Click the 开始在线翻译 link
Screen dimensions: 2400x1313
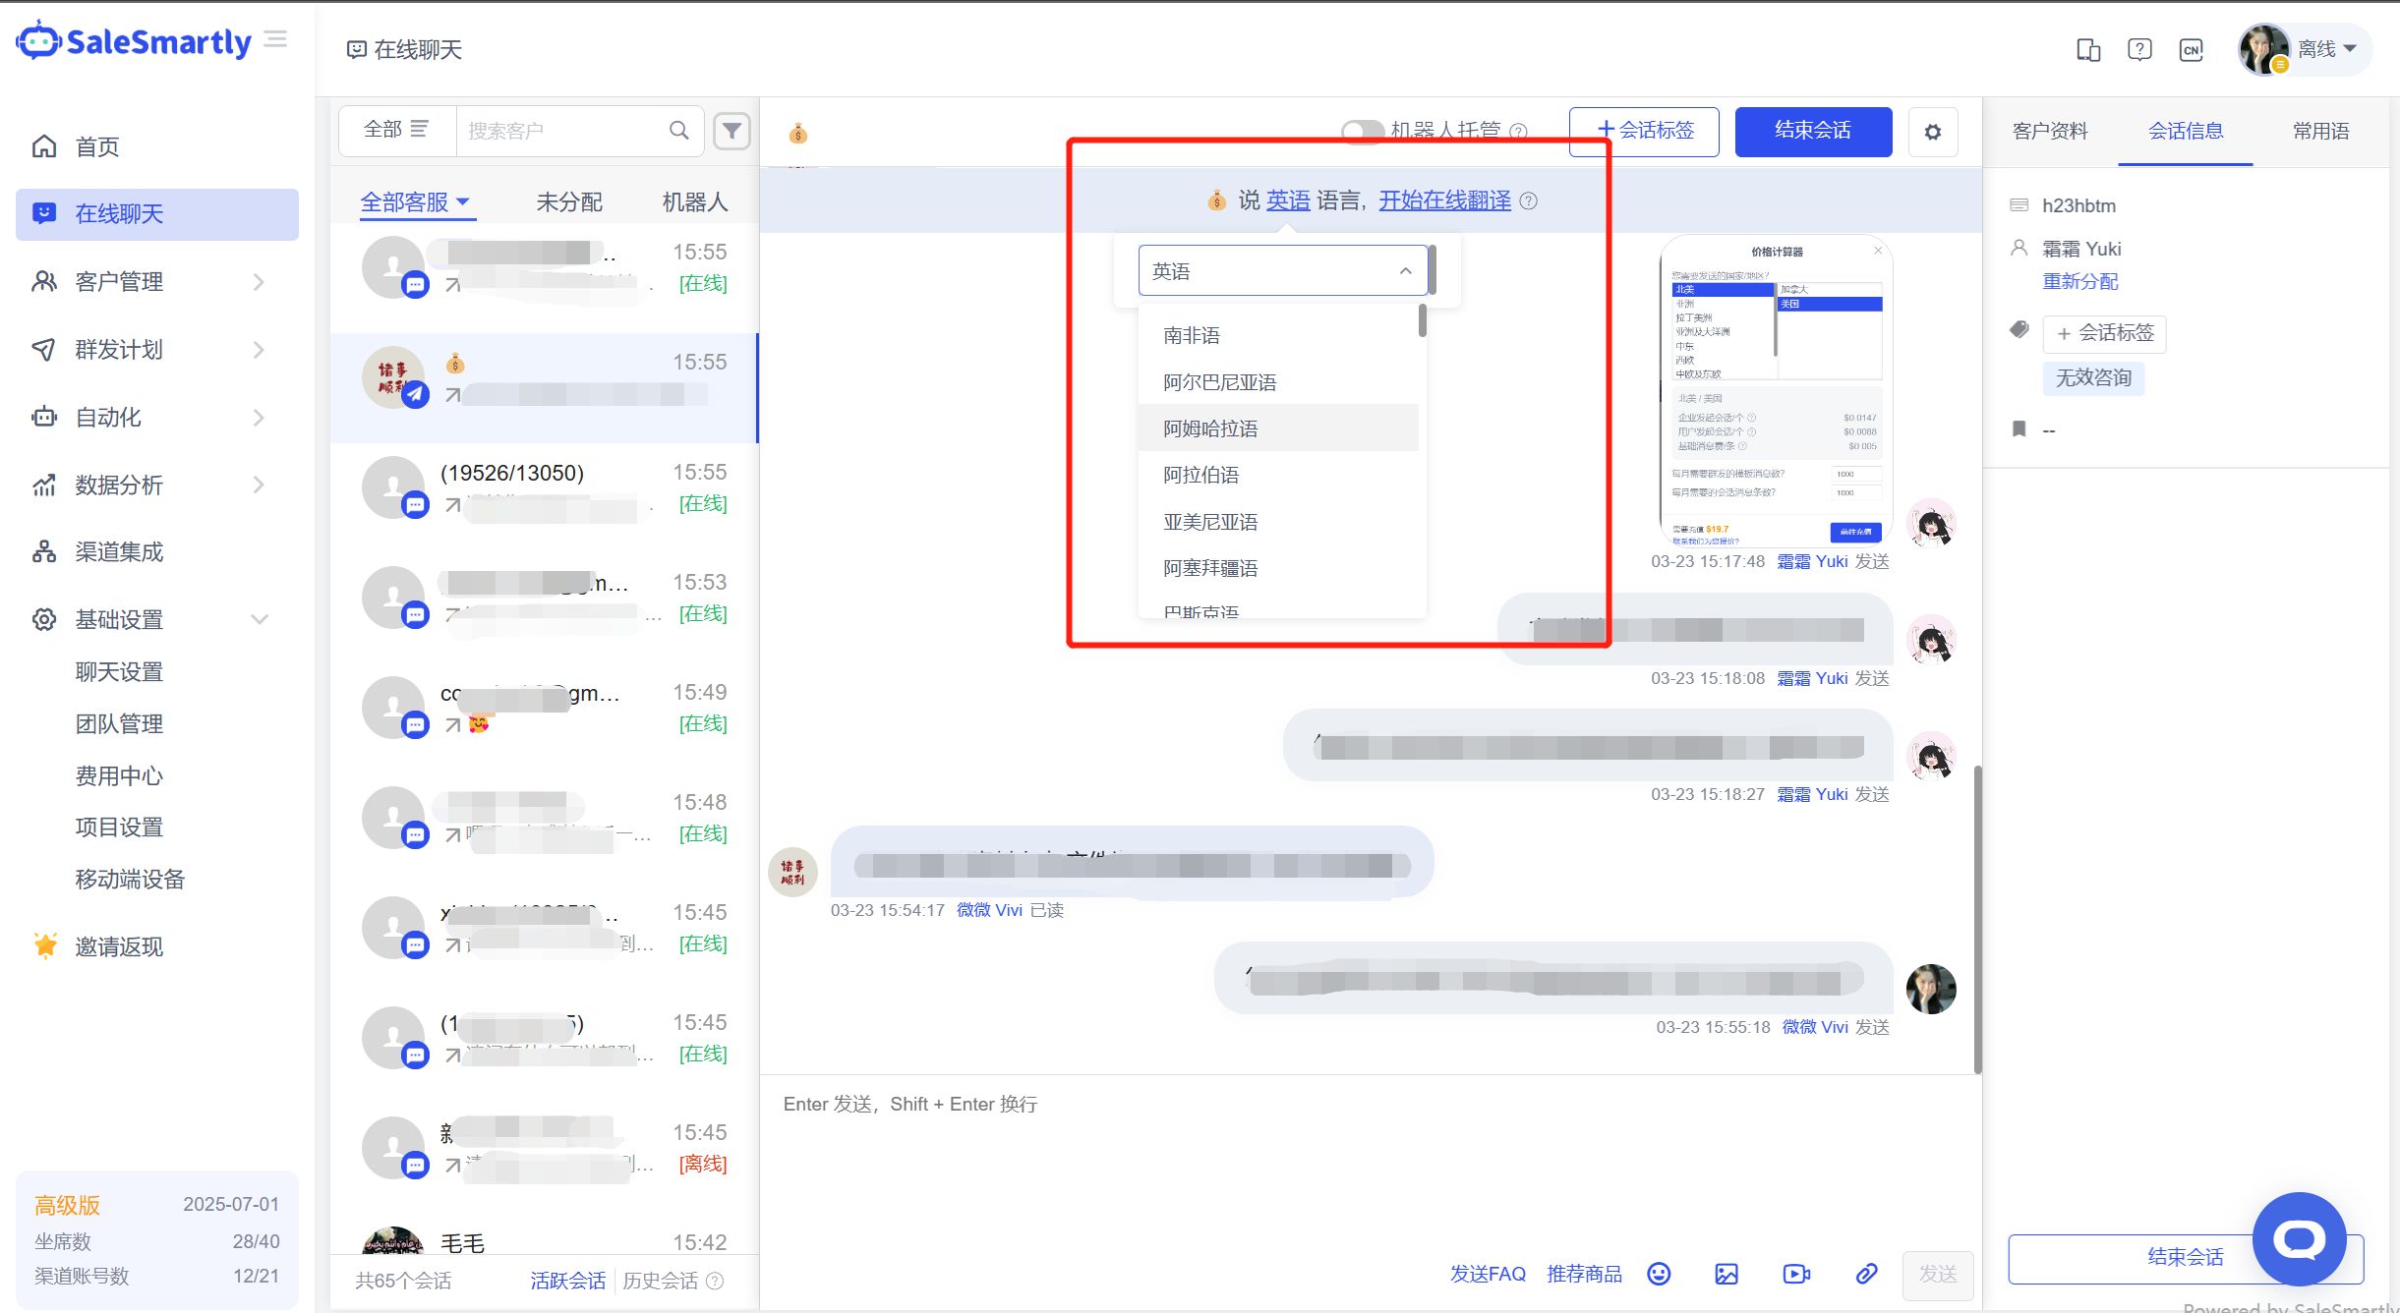(x=1444, y=200)
